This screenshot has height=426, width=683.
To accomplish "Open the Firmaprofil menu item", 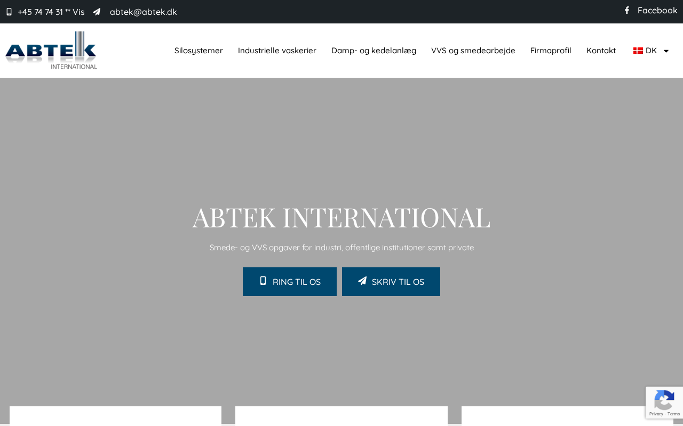I will pos(551,51).
